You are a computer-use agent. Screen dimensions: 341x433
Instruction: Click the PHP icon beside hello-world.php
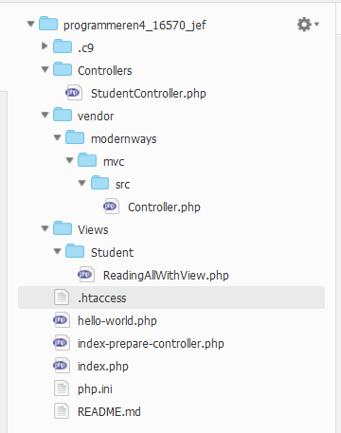(x=62, y=320)
